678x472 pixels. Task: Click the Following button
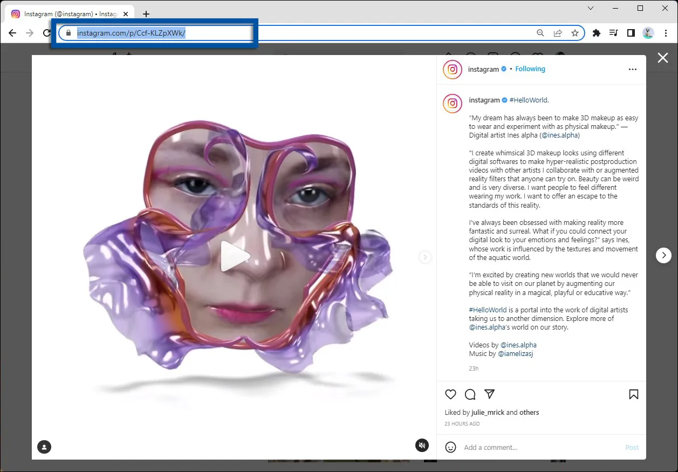[530, 69]
